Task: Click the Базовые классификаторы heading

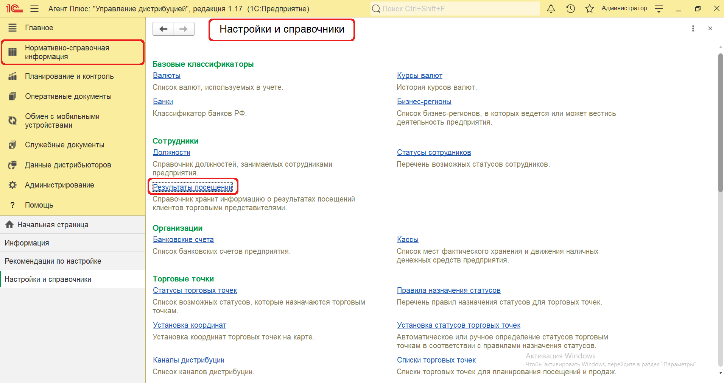Action: point(203,64)
